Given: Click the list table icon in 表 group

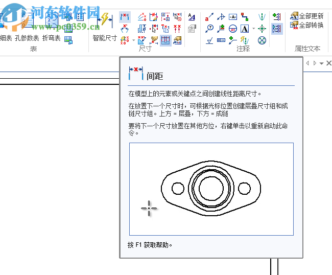Looking at the screenshot, I should point(80,17).
